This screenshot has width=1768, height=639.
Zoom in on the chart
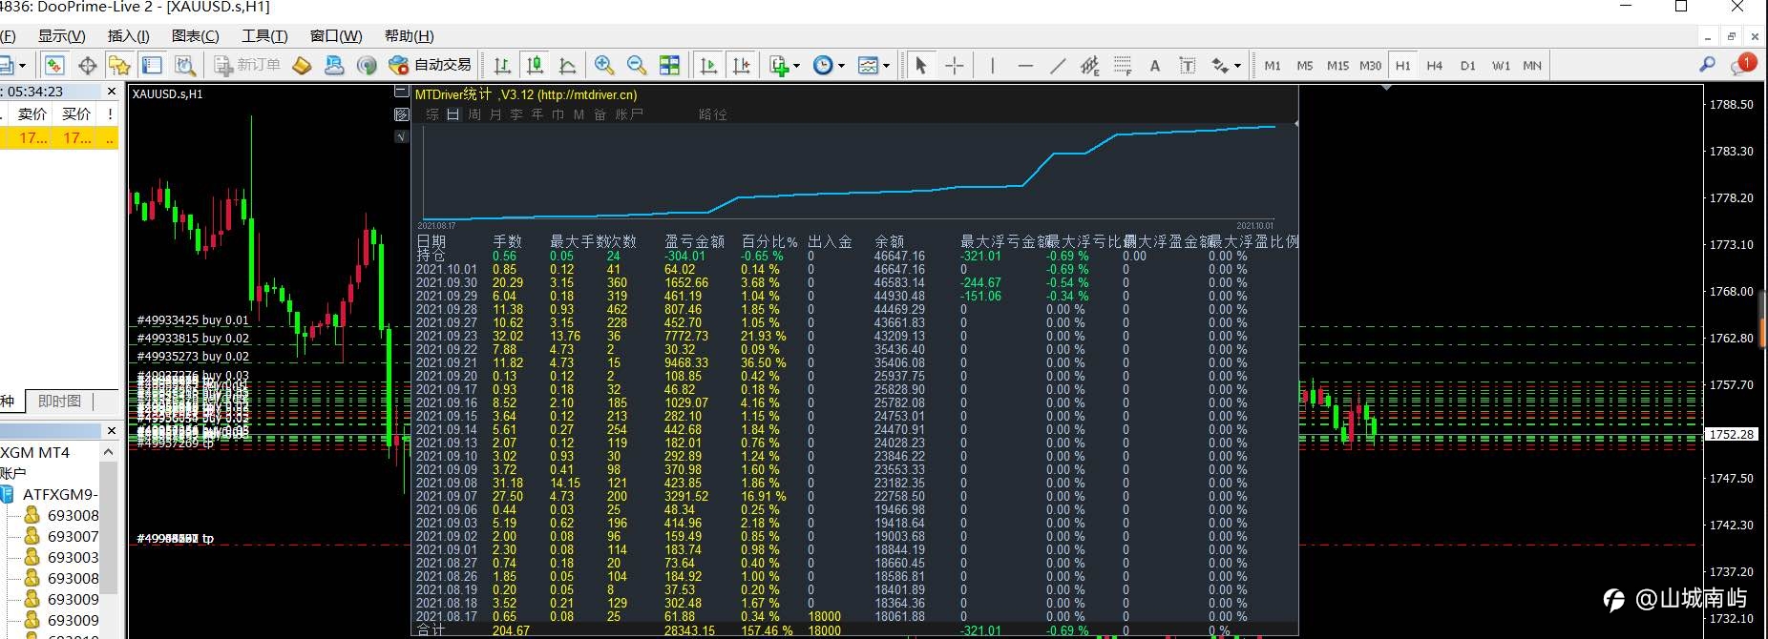(603, 65)
